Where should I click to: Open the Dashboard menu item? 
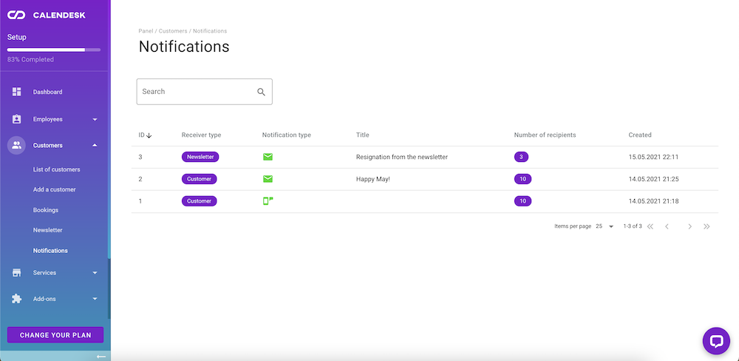click(x=47, y=92)
